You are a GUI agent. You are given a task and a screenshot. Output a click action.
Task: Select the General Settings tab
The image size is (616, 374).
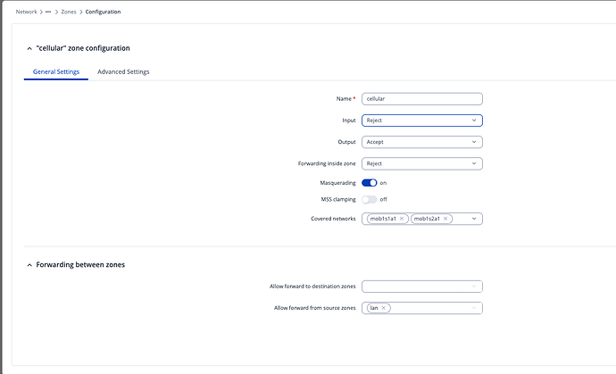pos(55,71)
